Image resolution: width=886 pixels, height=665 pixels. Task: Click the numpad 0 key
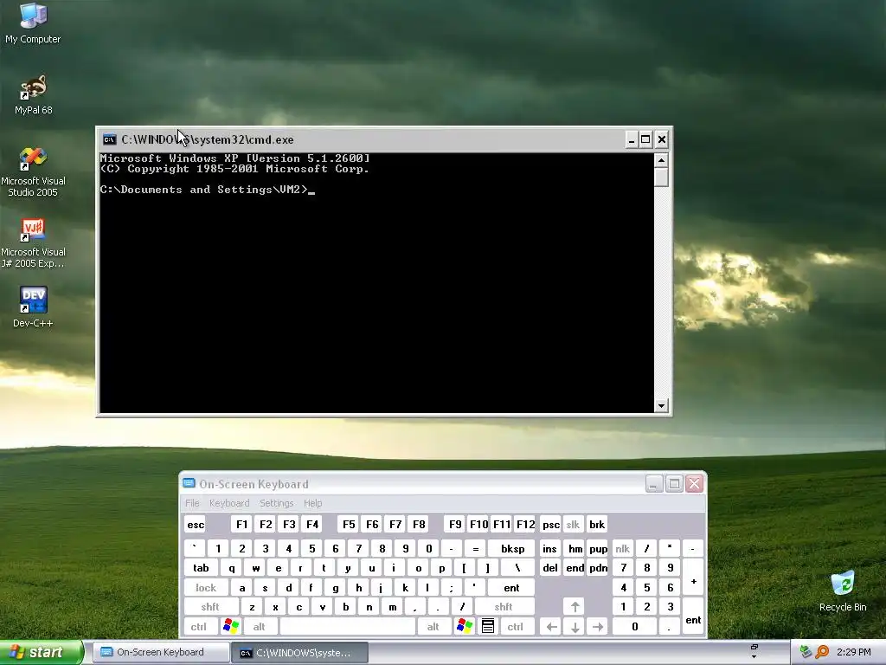[x=634, y=627]
